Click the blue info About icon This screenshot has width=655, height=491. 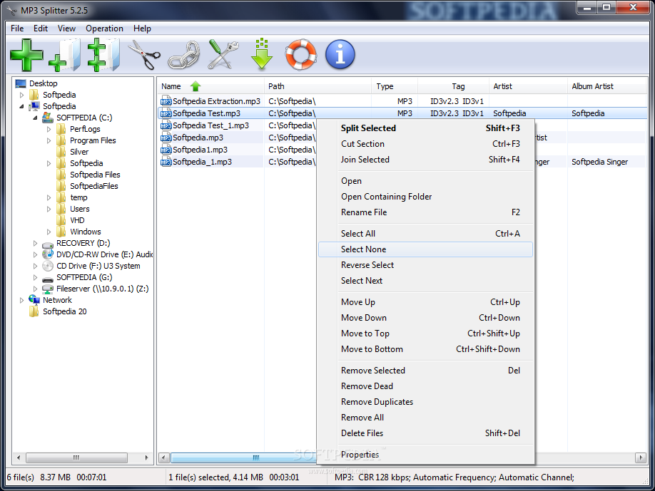pyautogui.click(x=340, y=55)
